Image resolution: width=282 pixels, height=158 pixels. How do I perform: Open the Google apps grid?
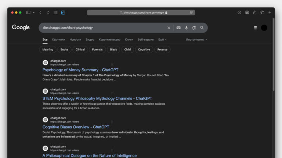(256, 28)
